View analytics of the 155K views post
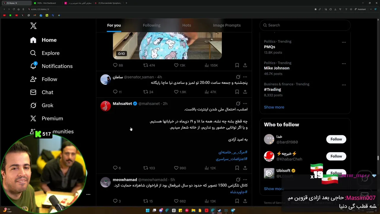The height and width of the screenshot is (214, 380). pos(211,65)
